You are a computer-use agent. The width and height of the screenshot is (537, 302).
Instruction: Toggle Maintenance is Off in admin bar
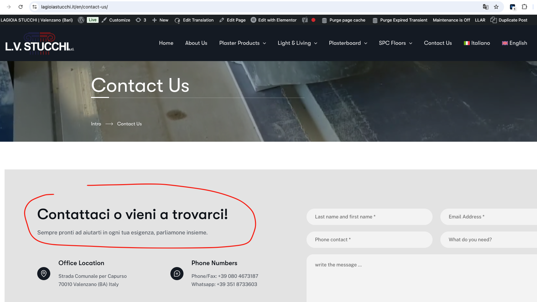451,20
